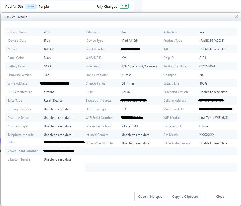Viewport: 241px width, 206px height.
Task: Click the Open in Notepad button
Action: pyautogui.click(x=150, y=196)
